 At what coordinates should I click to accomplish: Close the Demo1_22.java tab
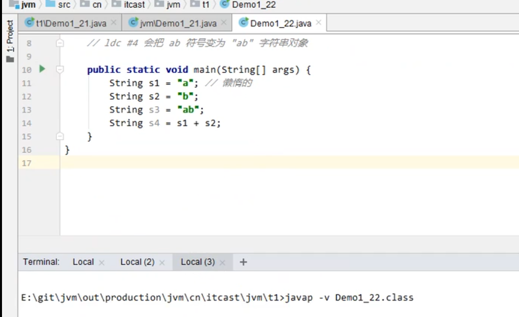tap(318, 22)
